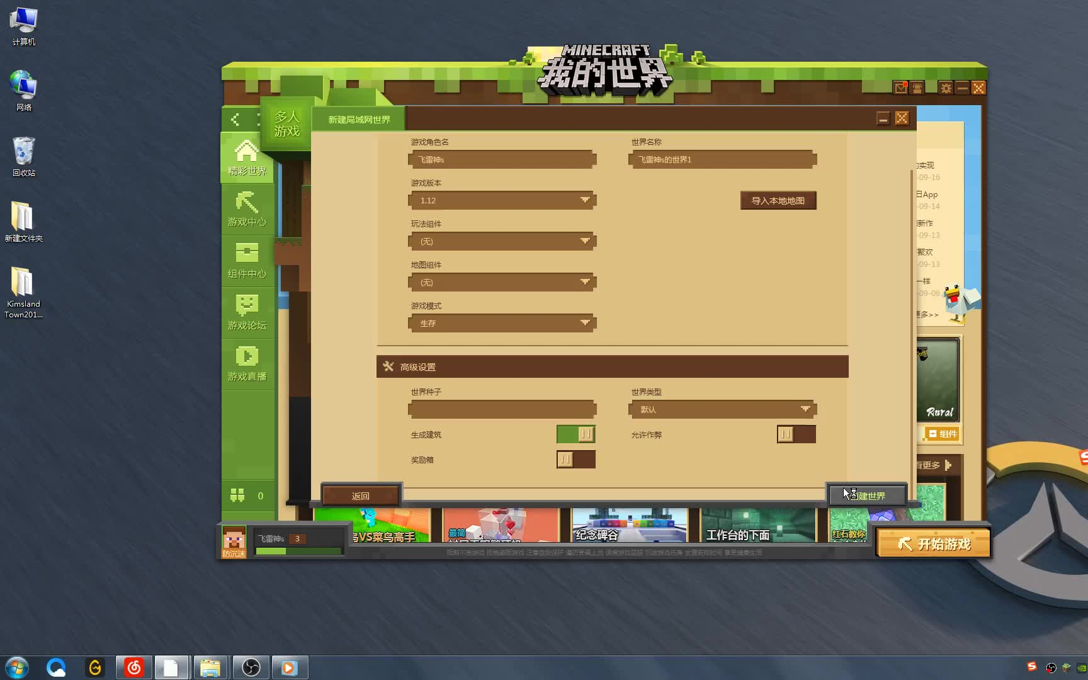This screenshot has width=1088, height=680.
Task: Click 创建世界 button
Action: pos(868,496)
